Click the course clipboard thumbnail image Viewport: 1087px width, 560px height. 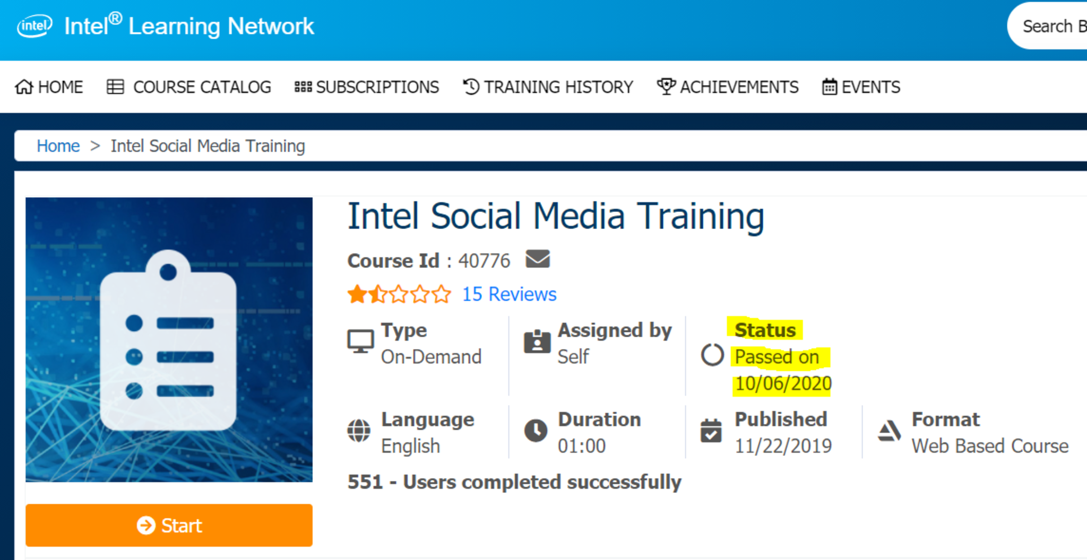click(169, 339)
